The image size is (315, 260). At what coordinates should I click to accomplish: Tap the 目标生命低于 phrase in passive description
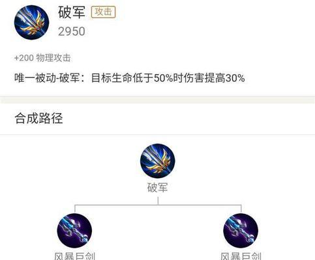123,78
